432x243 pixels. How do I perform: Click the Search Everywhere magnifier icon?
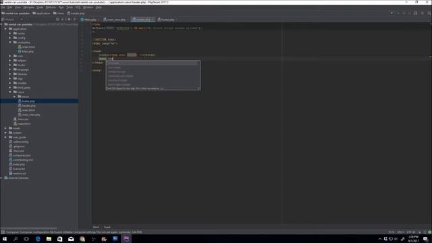pyautogui.click(x=429, y=13)
